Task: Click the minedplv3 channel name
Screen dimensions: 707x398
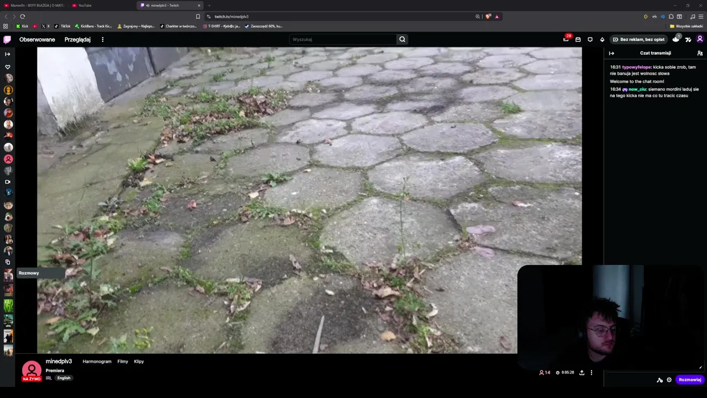Action: [x=59, y=362]
